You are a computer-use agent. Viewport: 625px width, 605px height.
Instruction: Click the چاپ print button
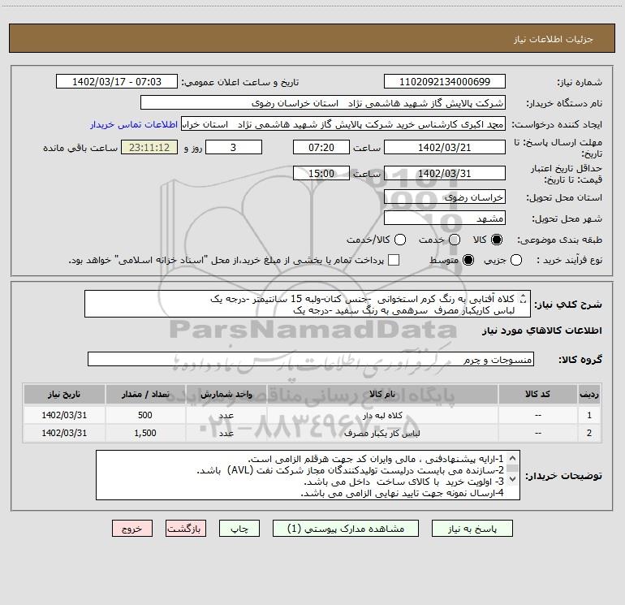click(x=239, y=529)
